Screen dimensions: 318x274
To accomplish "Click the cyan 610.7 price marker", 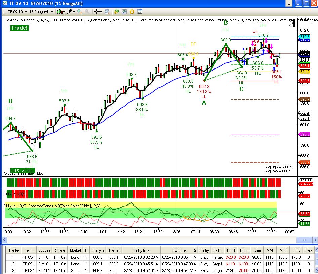I will 305,37.
